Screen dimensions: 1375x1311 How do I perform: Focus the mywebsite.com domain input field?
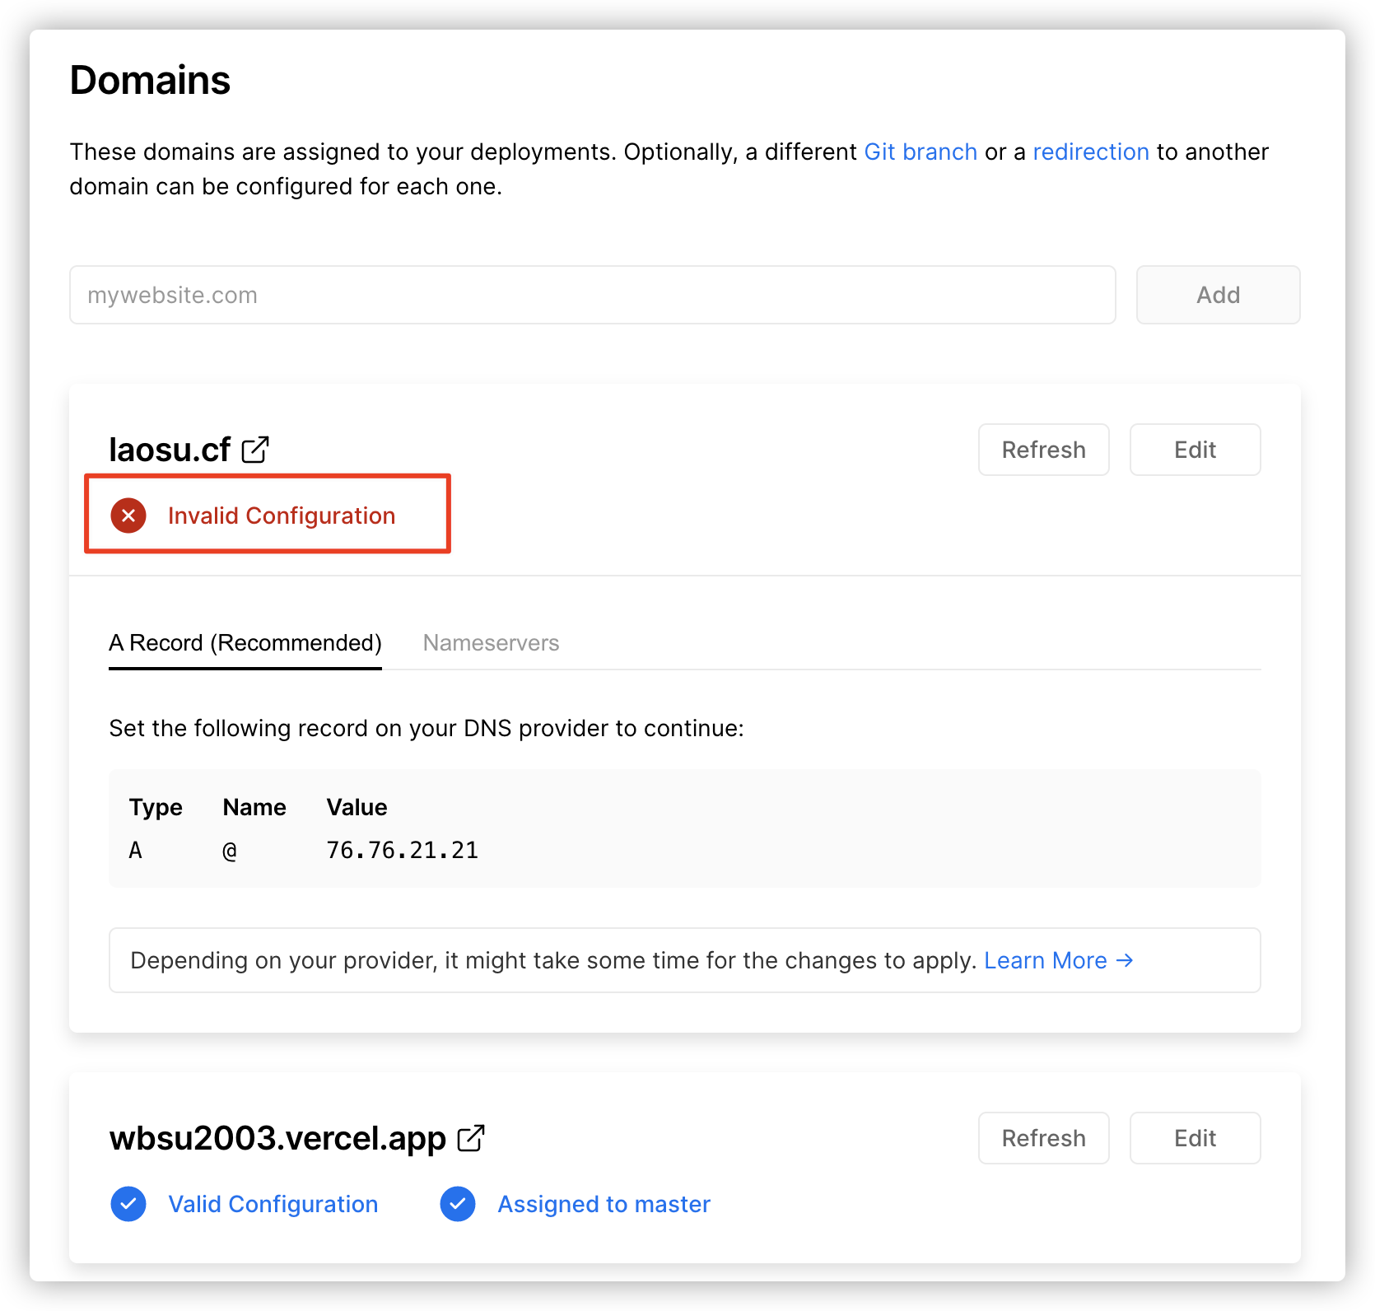592,295
